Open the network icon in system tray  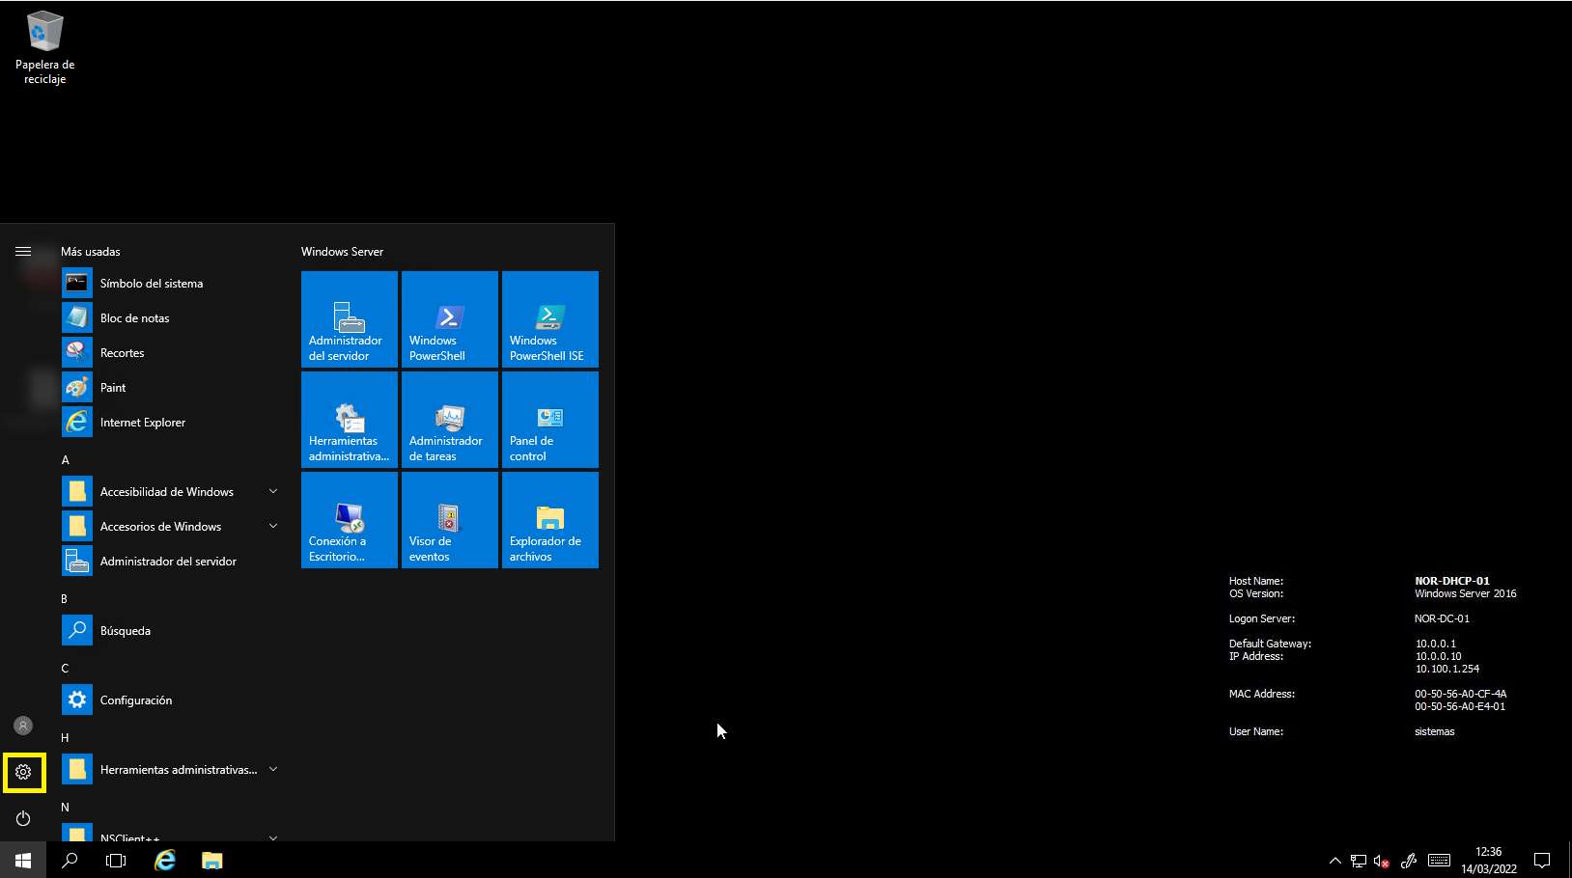point(1358,861)
